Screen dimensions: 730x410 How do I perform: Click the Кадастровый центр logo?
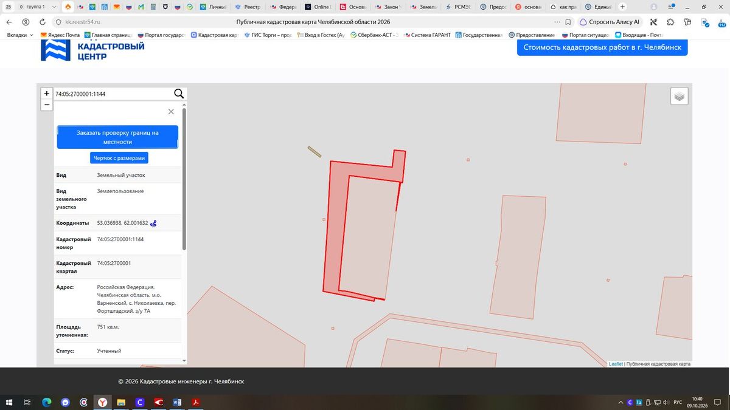[92, 51]
